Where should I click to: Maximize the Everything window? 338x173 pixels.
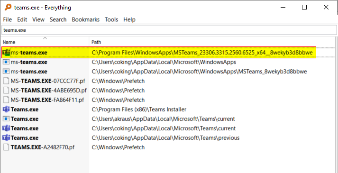[304, 7]
